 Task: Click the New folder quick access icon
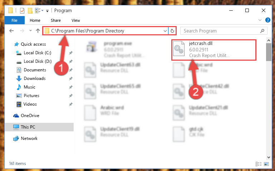(30, 11)
